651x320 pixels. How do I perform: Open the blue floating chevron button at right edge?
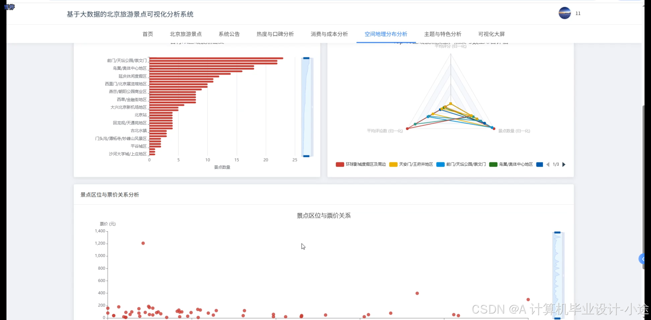[x=642, y=259]
